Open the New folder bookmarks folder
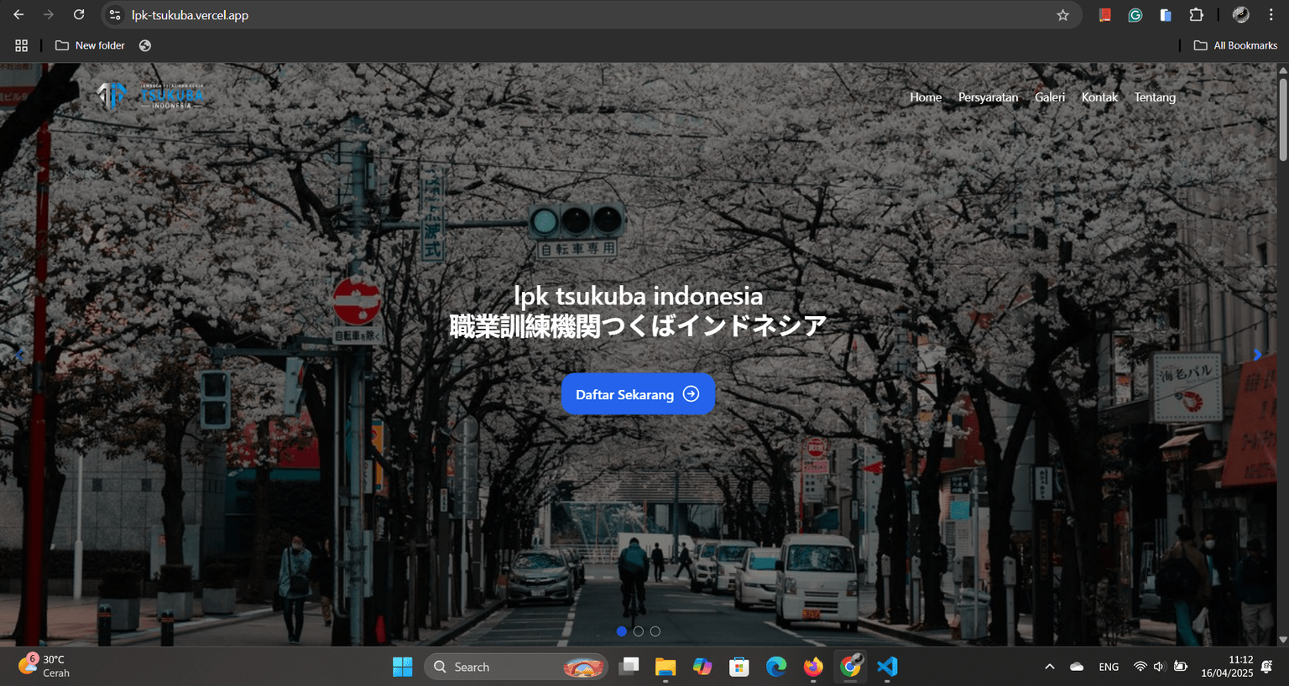This screenshot has width=1289, height=686. [x=90, y=45]
